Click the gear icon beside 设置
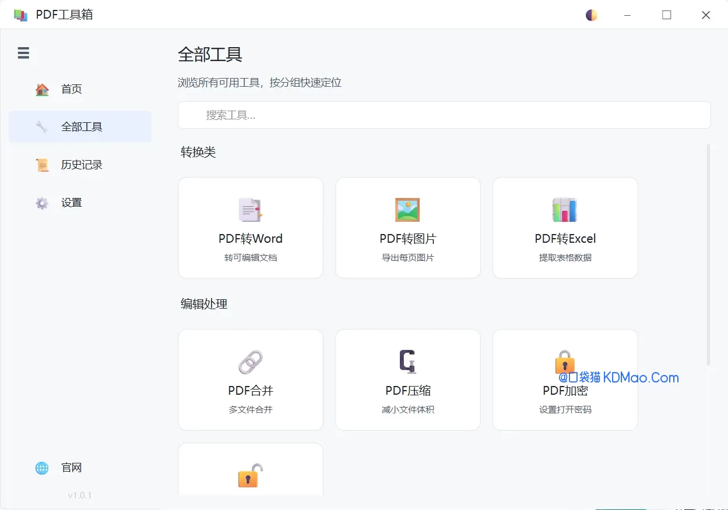This screenshot has width=728, height=510. pyautogui.click(x=42, y=203)
